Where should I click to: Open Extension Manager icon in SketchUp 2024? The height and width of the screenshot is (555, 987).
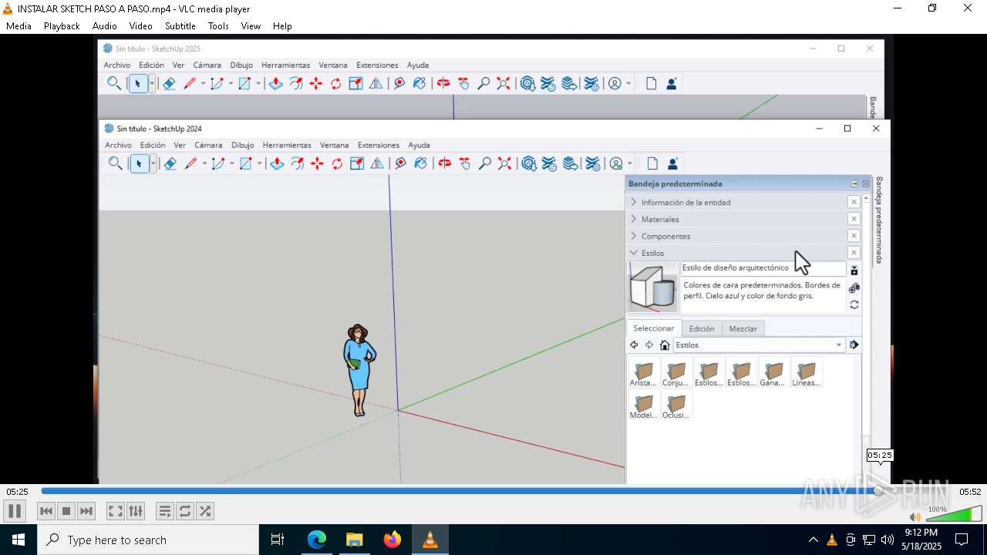(592, 163)
